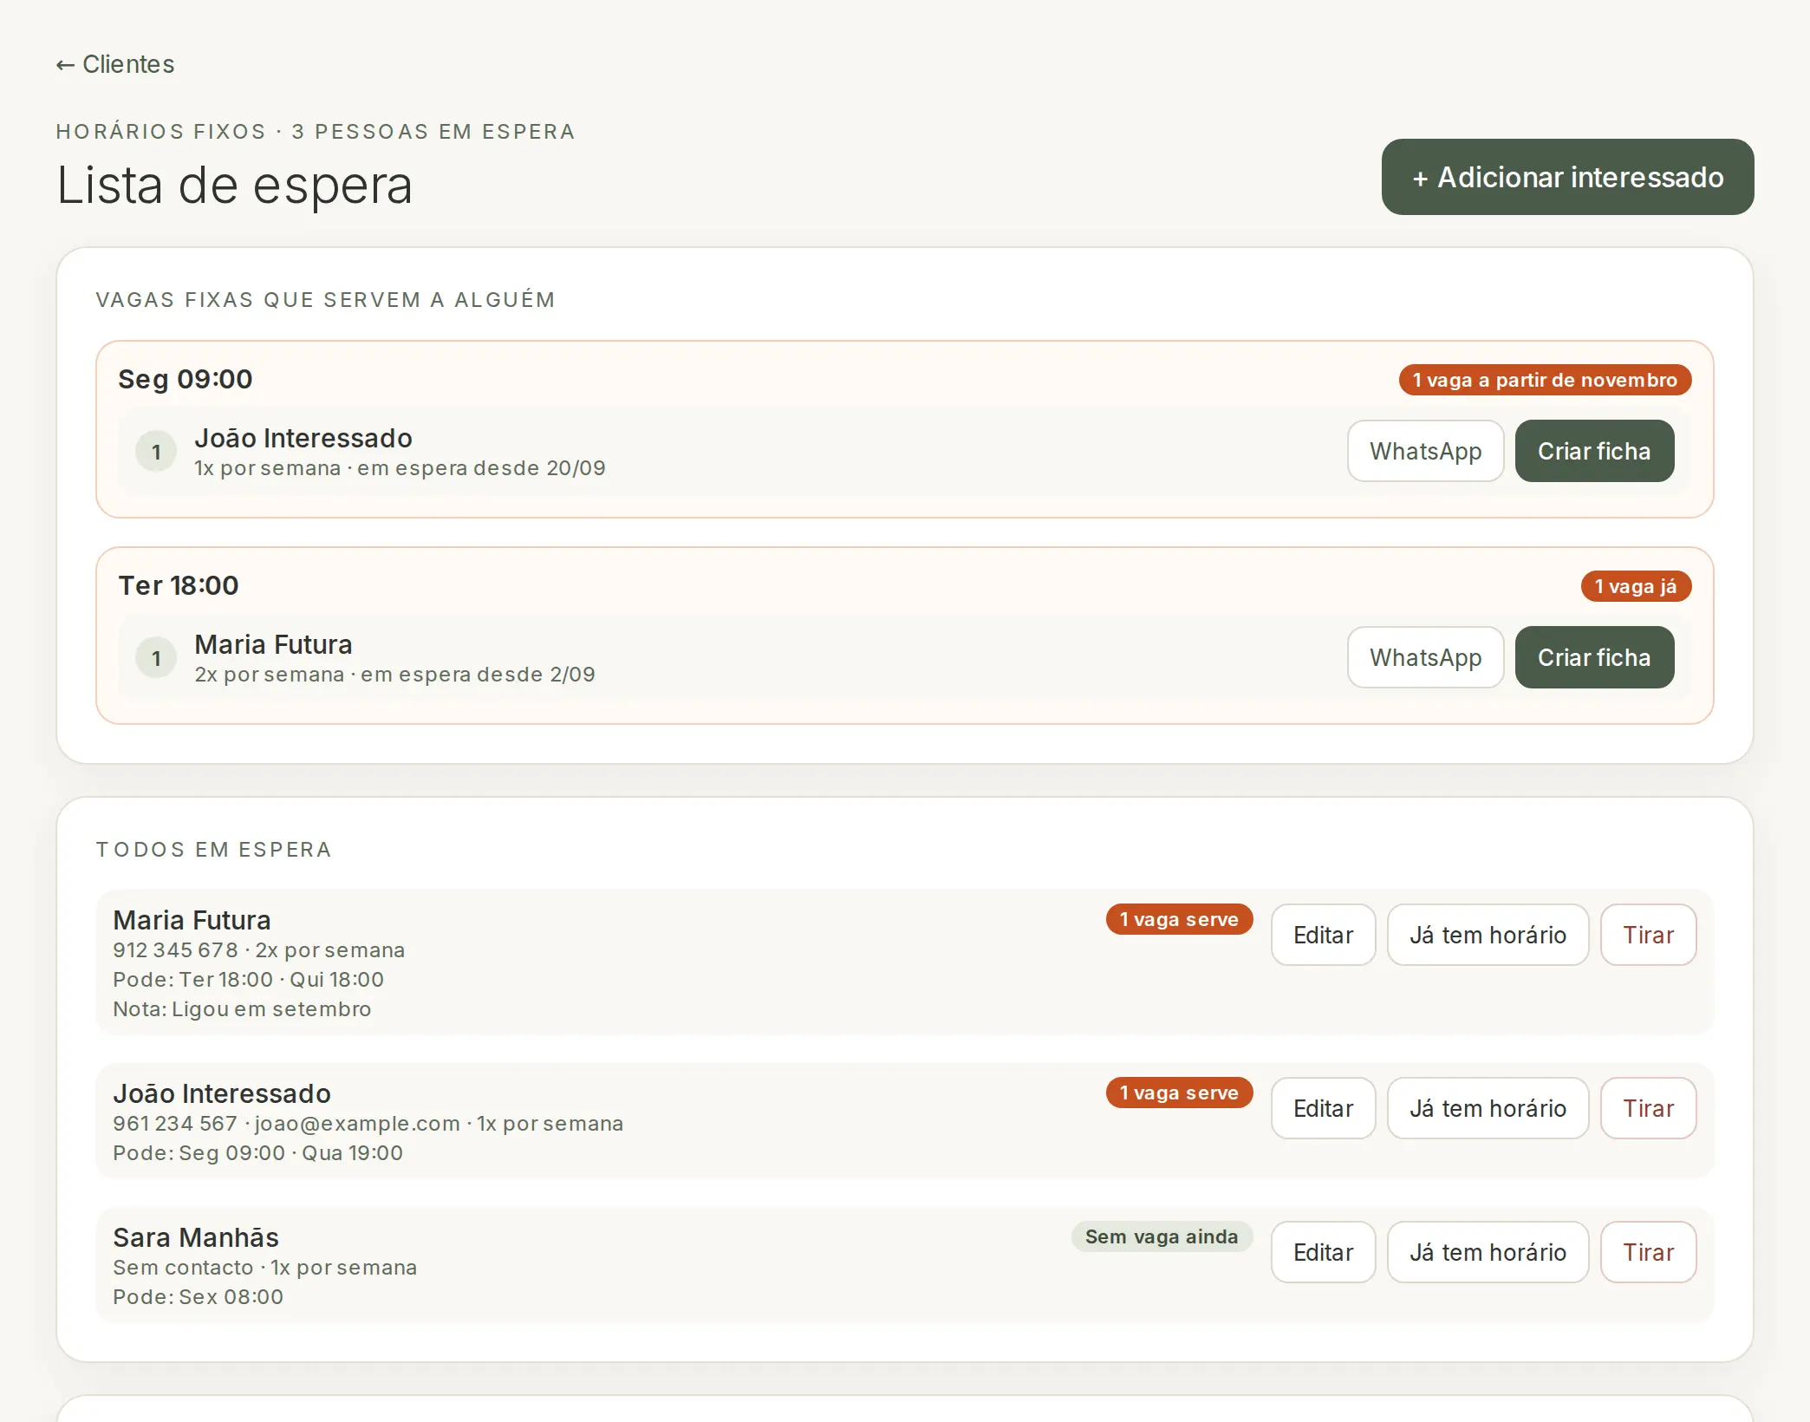Image resolution: width=1810 pixels, height=1422 pixels.
Task: Click 'Nota: Ligou em setembro' text
Action: [242, 1009]
